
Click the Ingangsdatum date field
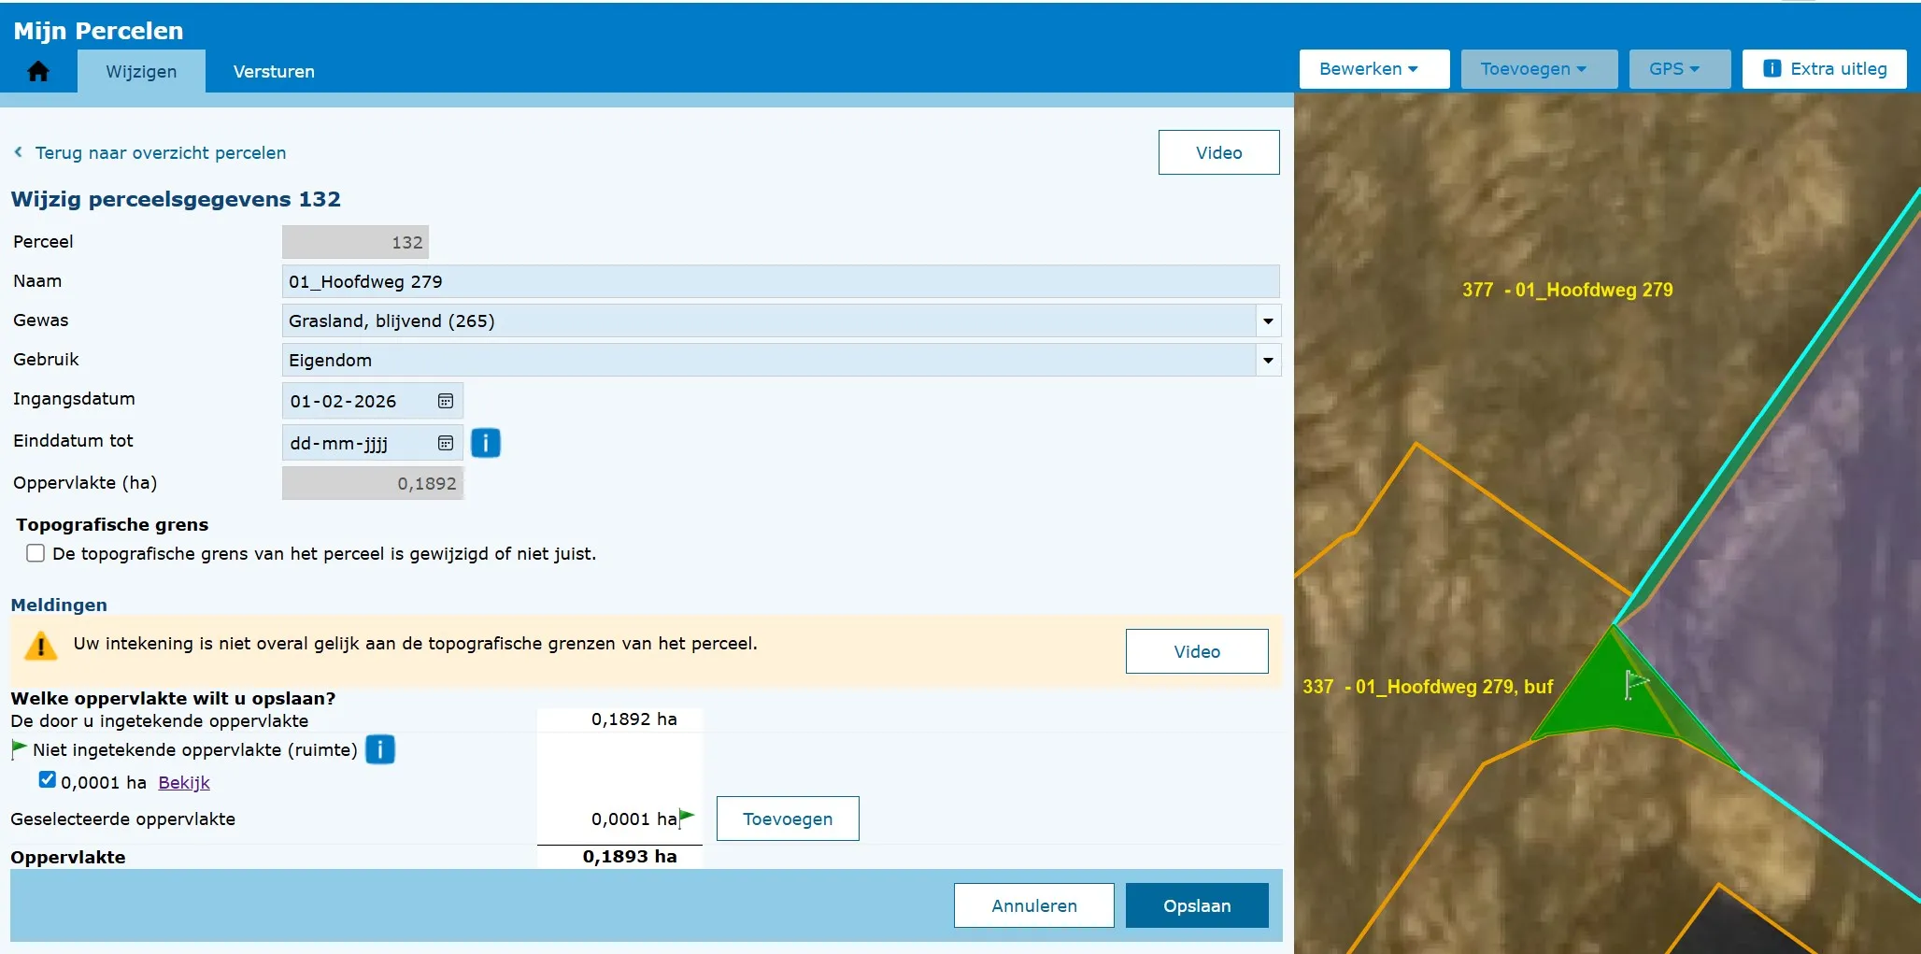(x=372, y=401)
